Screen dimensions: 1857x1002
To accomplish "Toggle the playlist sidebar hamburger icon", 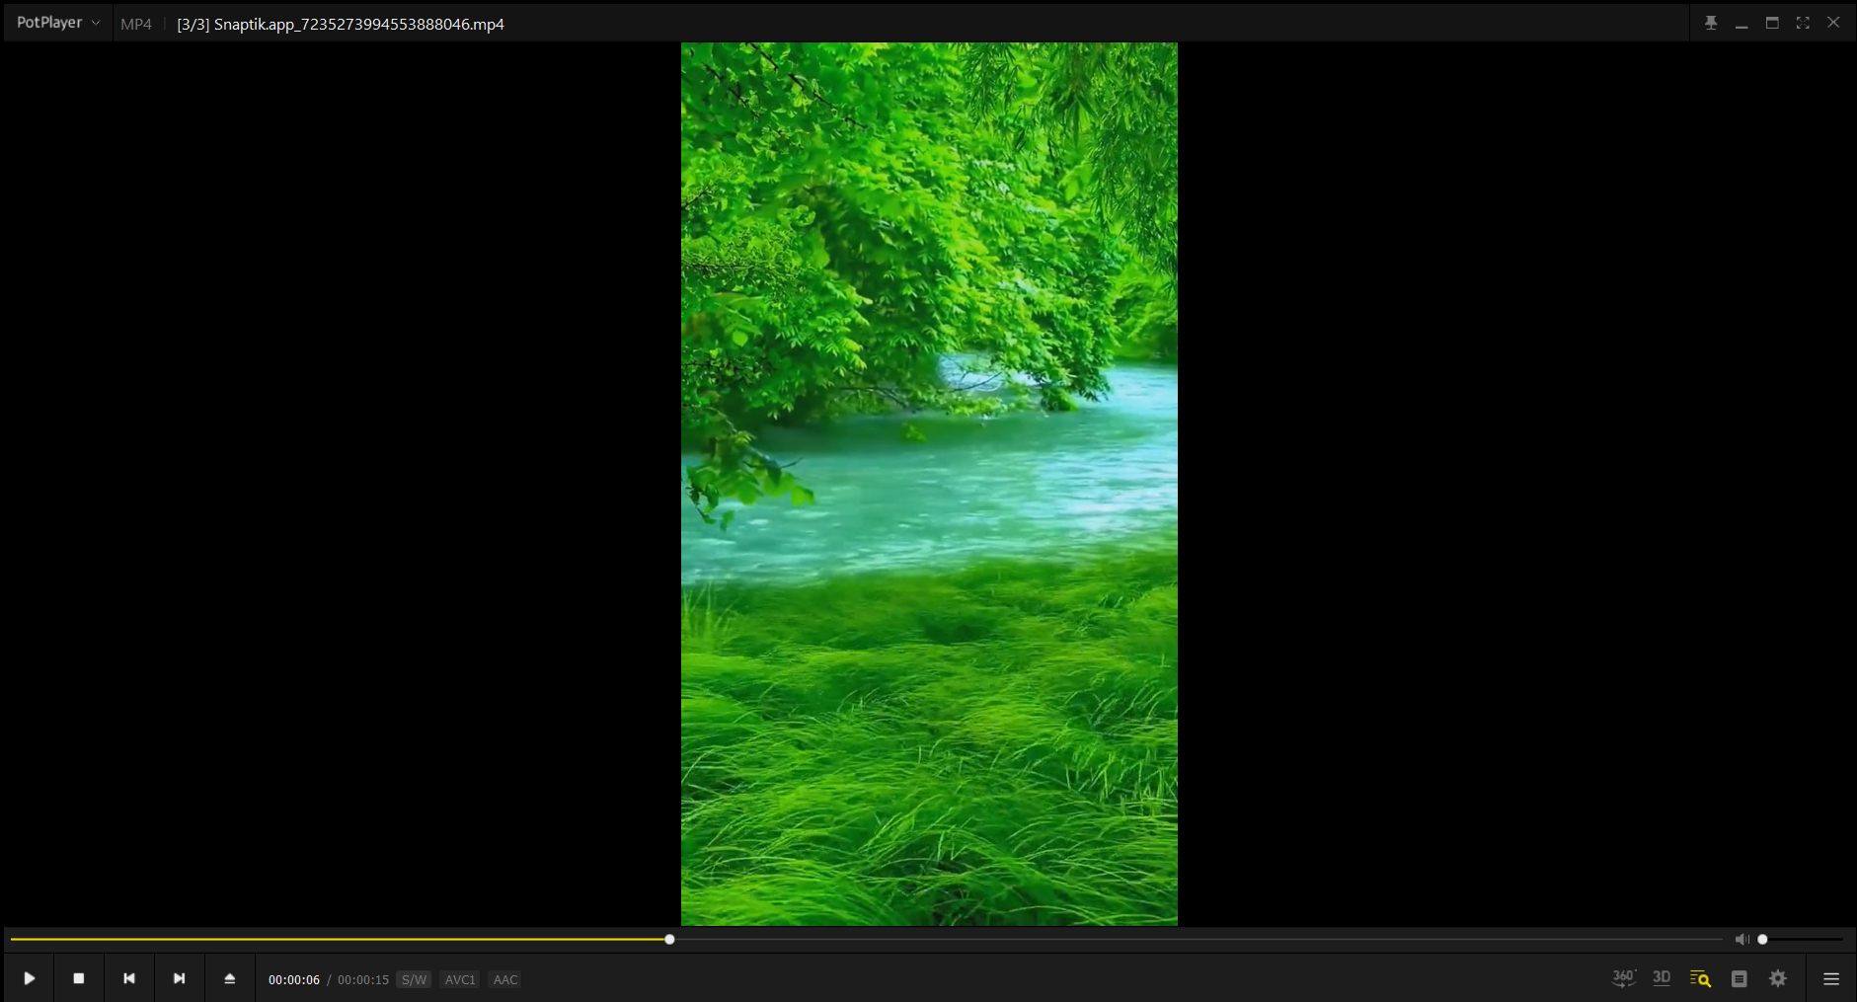I will (1831, 978).
